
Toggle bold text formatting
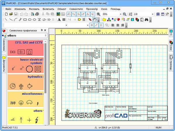[92, 25]
